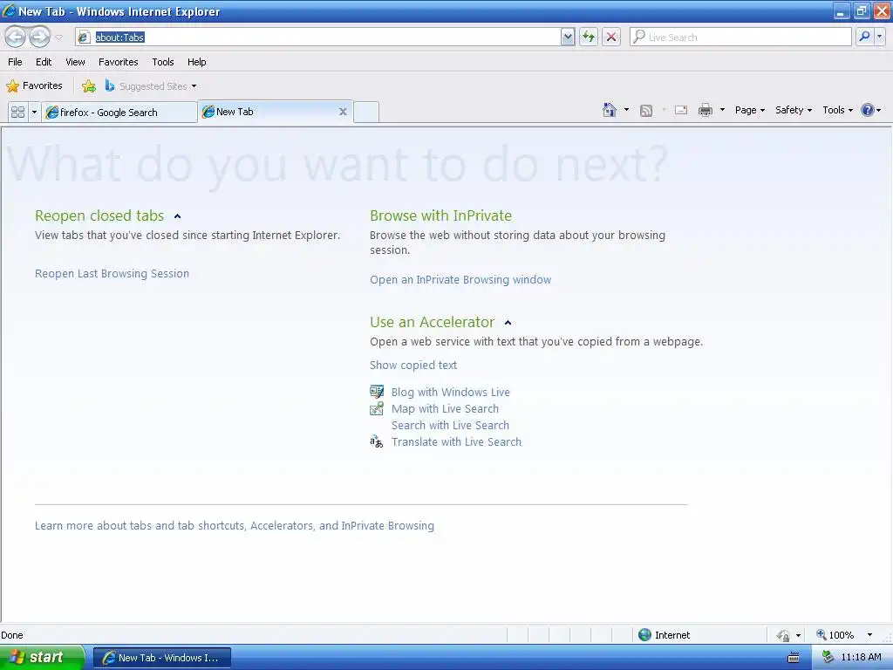Viewport: 893px width, 670px height.
Task: Click the about:Tabs address field
Action: coord(326,37)
